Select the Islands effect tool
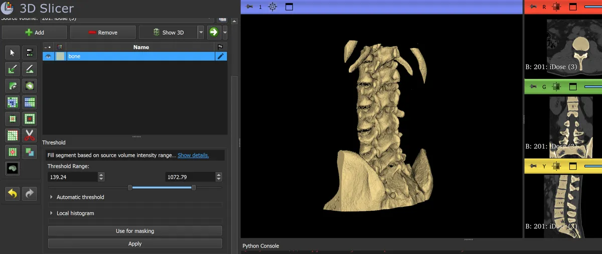Screen dimensions: 602x254 [13, 152]
